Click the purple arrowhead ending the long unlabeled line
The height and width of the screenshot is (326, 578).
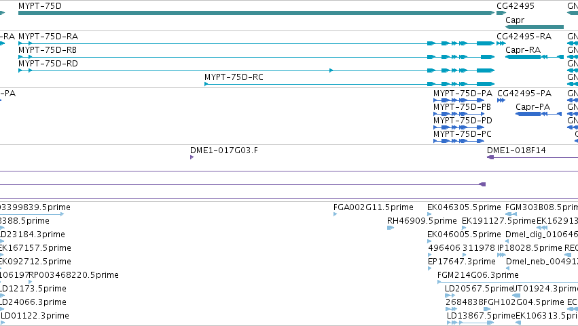482,184
